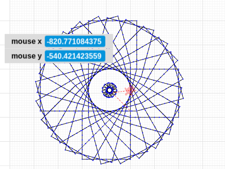Viewport: 225px width, 169px height.
Task: Click the leftmost corner of the rotated squares
Action: coord(36,81)
